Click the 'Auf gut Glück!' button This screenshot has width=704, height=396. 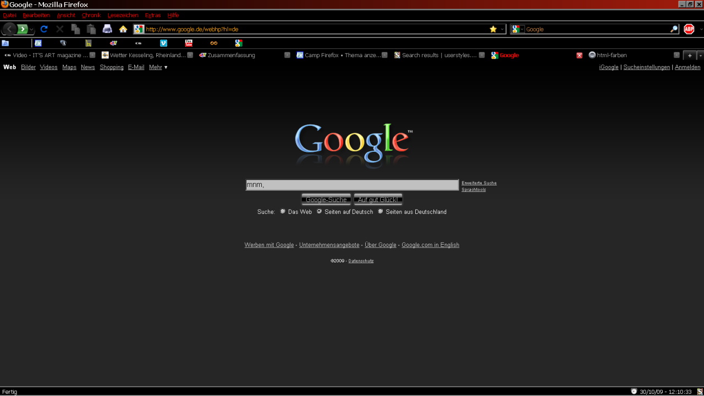[x=378, y=200]
